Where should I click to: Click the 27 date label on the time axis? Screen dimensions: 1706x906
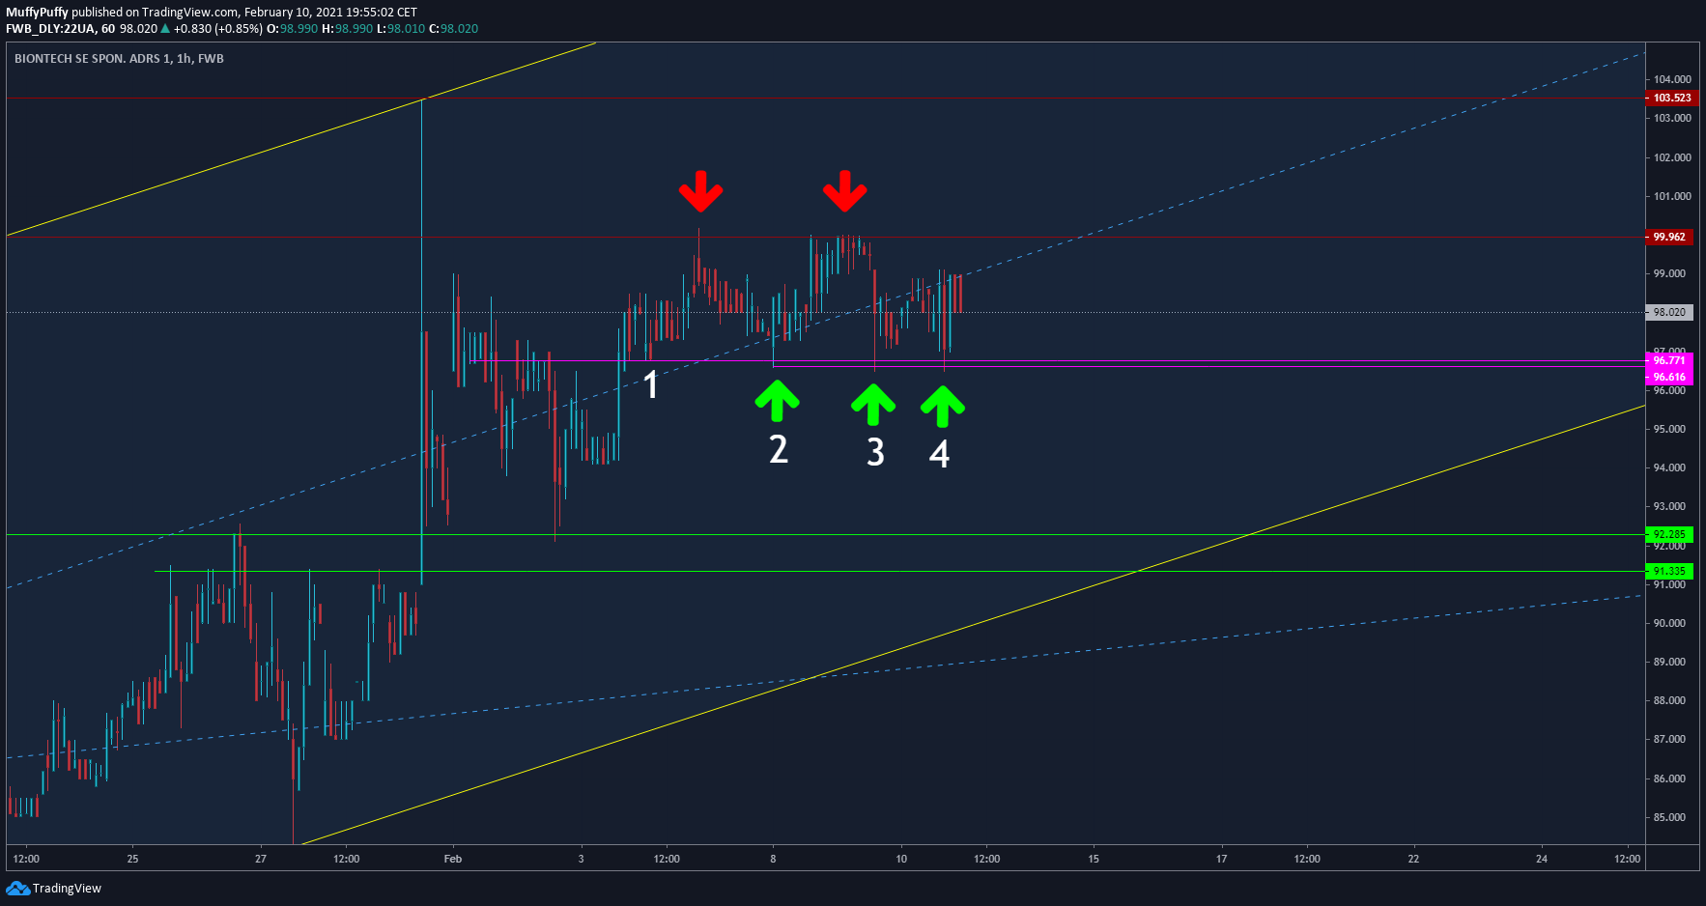coord(261,859)
